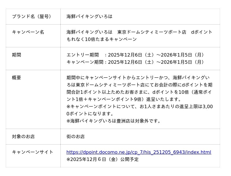Click the 期間 row label
Image resolution: width=231 pixels, height=176 pixels.
(x=16, y=55)
